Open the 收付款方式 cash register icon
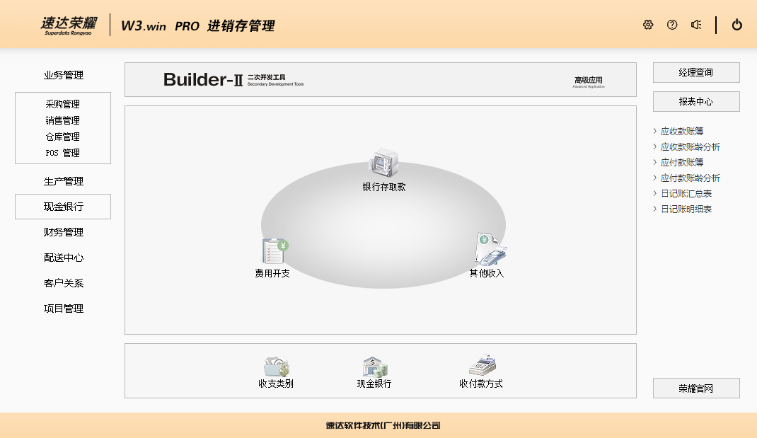This screenshot has width=757, height=438. tap(482, 366)
